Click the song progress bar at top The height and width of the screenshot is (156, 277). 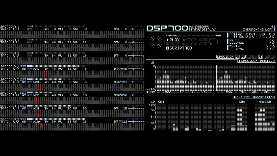pyautogui.click(x=193, y=36)
